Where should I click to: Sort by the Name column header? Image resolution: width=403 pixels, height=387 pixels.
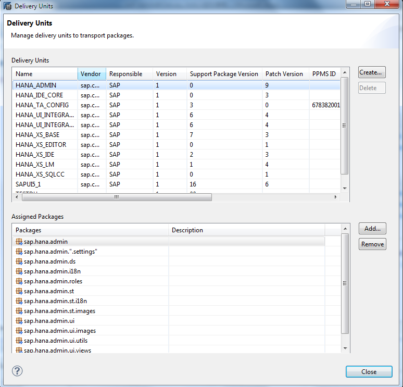point(45,74)
